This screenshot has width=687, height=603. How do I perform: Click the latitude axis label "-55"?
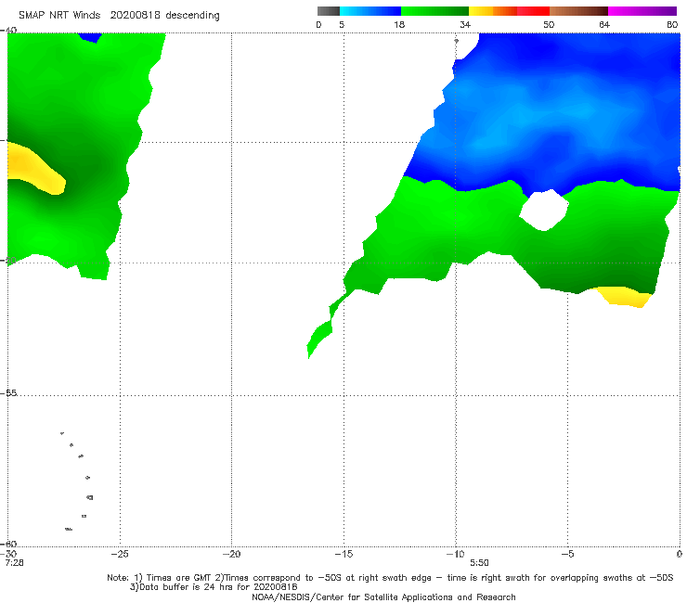coord(9,392)
